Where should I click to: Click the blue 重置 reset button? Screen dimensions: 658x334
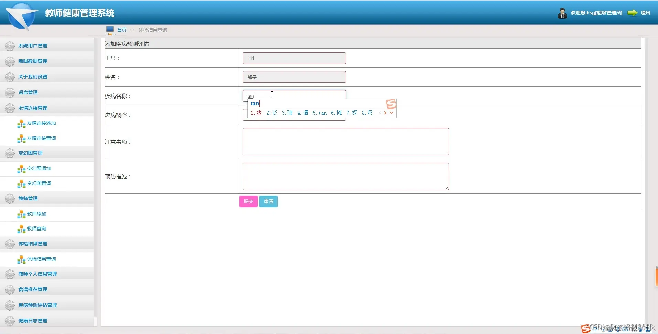(x=268, y=201)
